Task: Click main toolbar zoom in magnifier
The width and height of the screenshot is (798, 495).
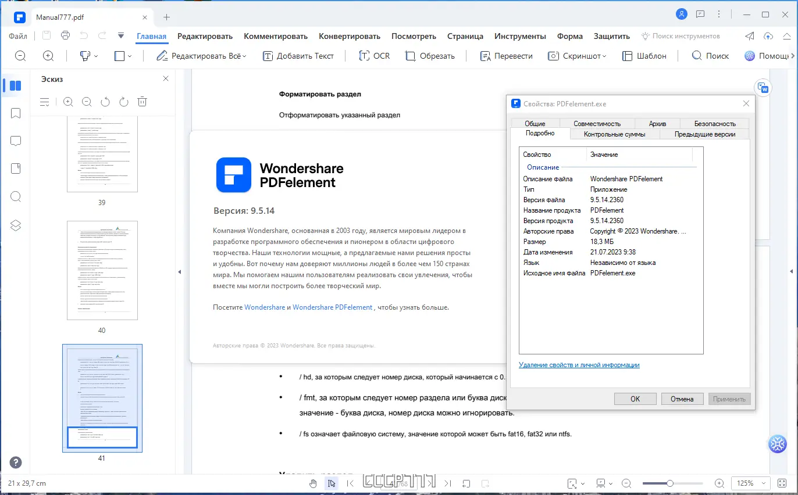Action: click(48, 56)
